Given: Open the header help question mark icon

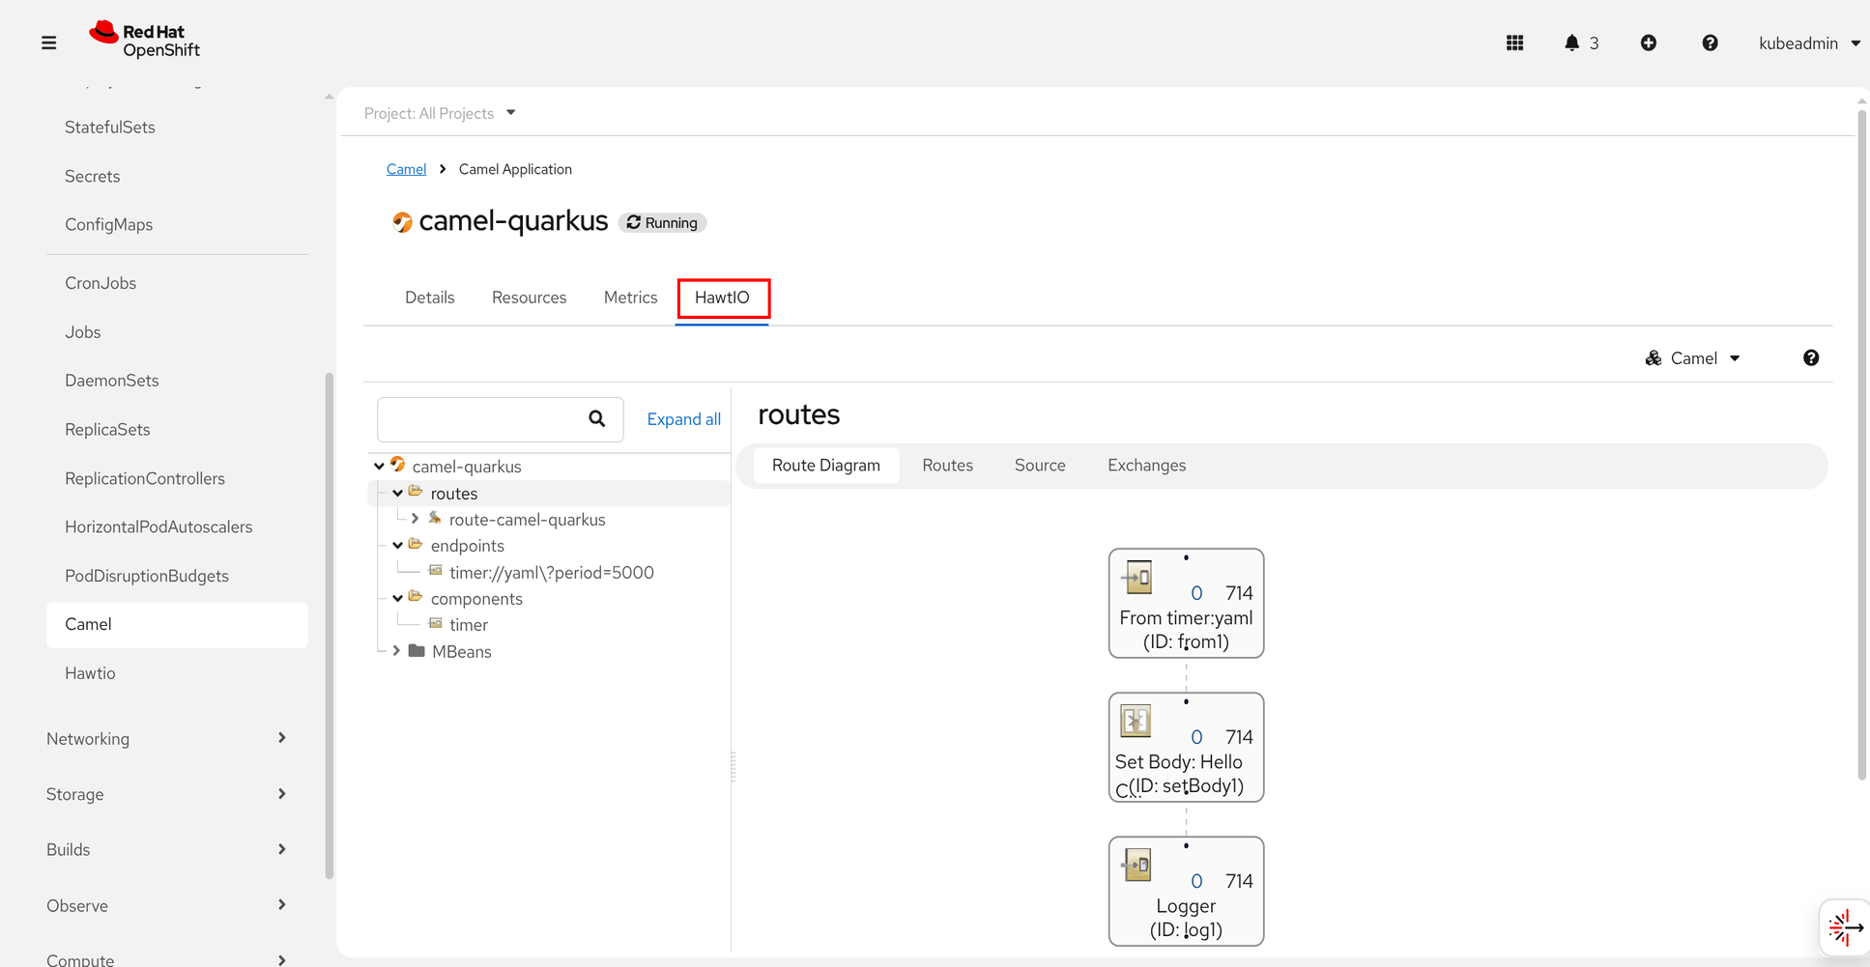Looking at the screenshot, I should (1710, 43).
